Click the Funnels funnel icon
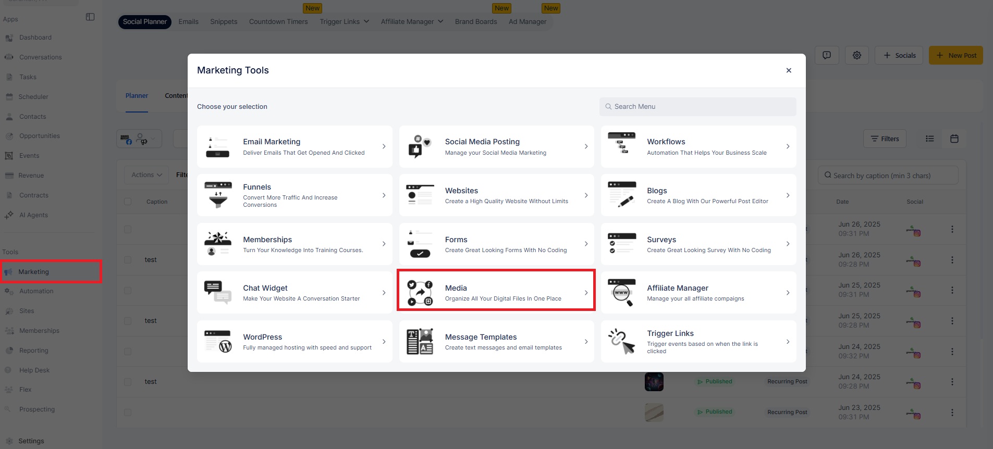Screen dimensions: 993x449 pos(218,195)
